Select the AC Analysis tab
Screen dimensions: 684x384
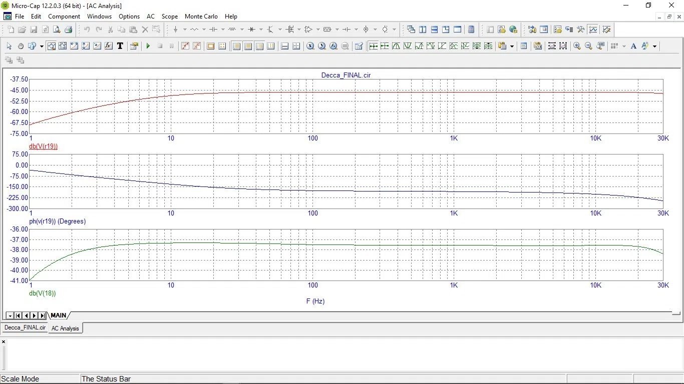pyautogui.click(x=65, y=328)
